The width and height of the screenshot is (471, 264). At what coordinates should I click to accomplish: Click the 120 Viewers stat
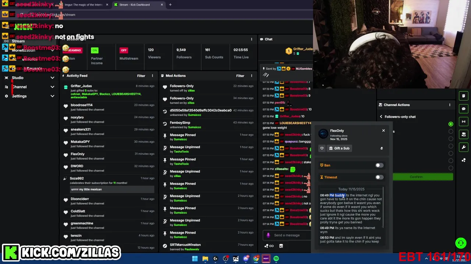coord(154,54)
